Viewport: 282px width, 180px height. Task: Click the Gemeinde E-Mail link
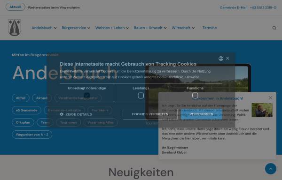[x=234, y=7]
